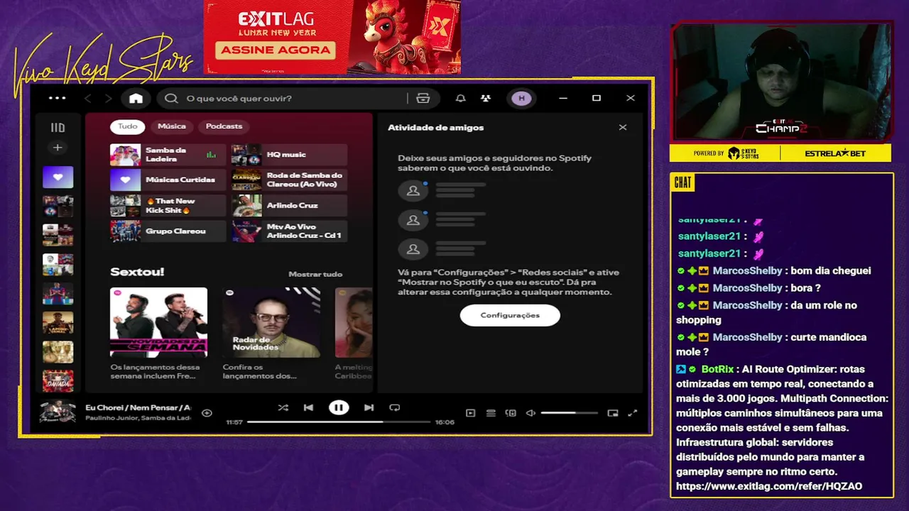Toggle shuffle playback
The height and width of the screenshot is (511, 909).
click(283, 407)
